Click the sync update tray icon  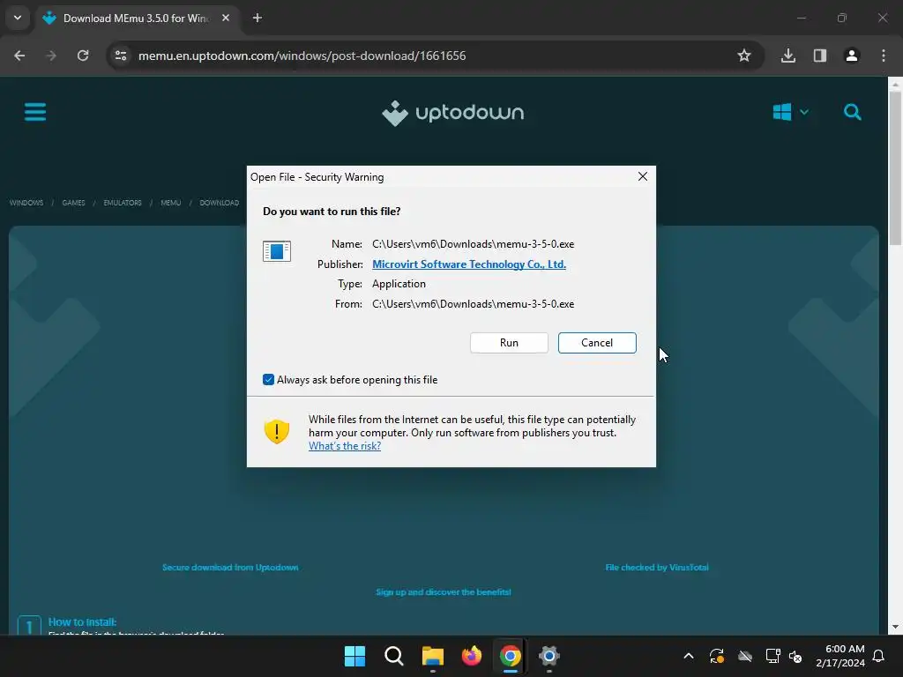(x=716, y=656)
